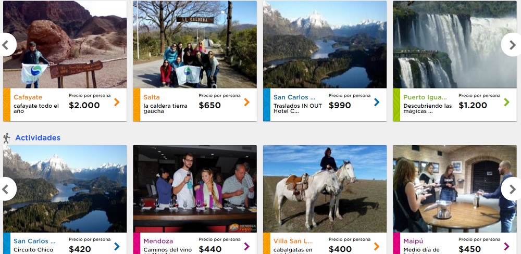Click the purple arrow on Mendoza card

point(247,246)
